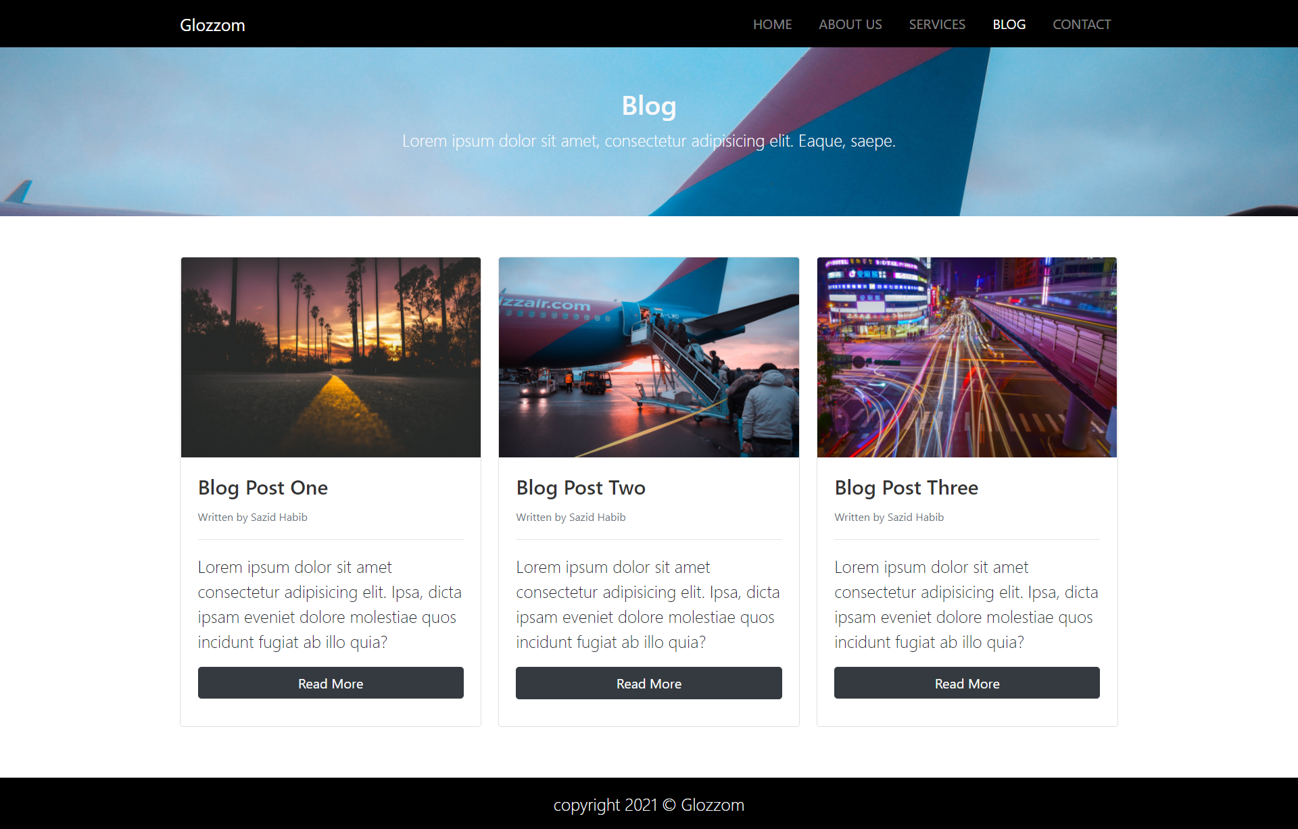This screenshot has width=1298, height=829.
Task: Click author line under Blog Post One
Action: pos(253,517)
